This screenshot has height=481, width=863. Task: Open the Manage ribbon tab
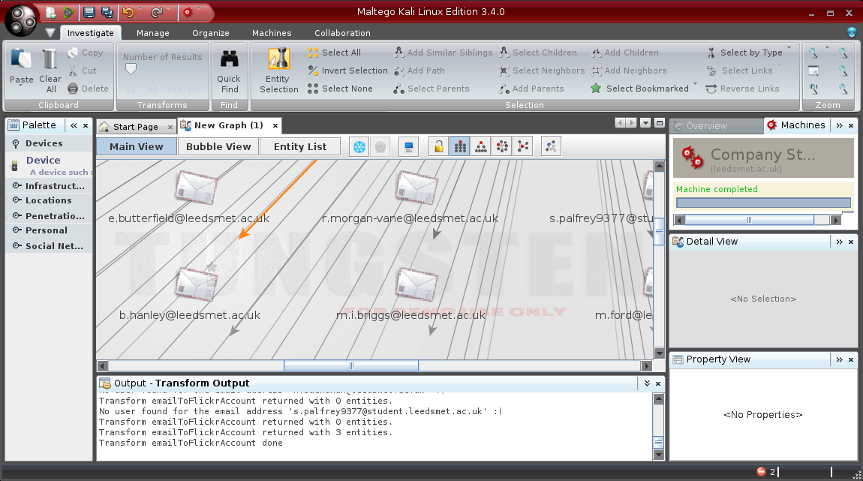tap(153, 33)
